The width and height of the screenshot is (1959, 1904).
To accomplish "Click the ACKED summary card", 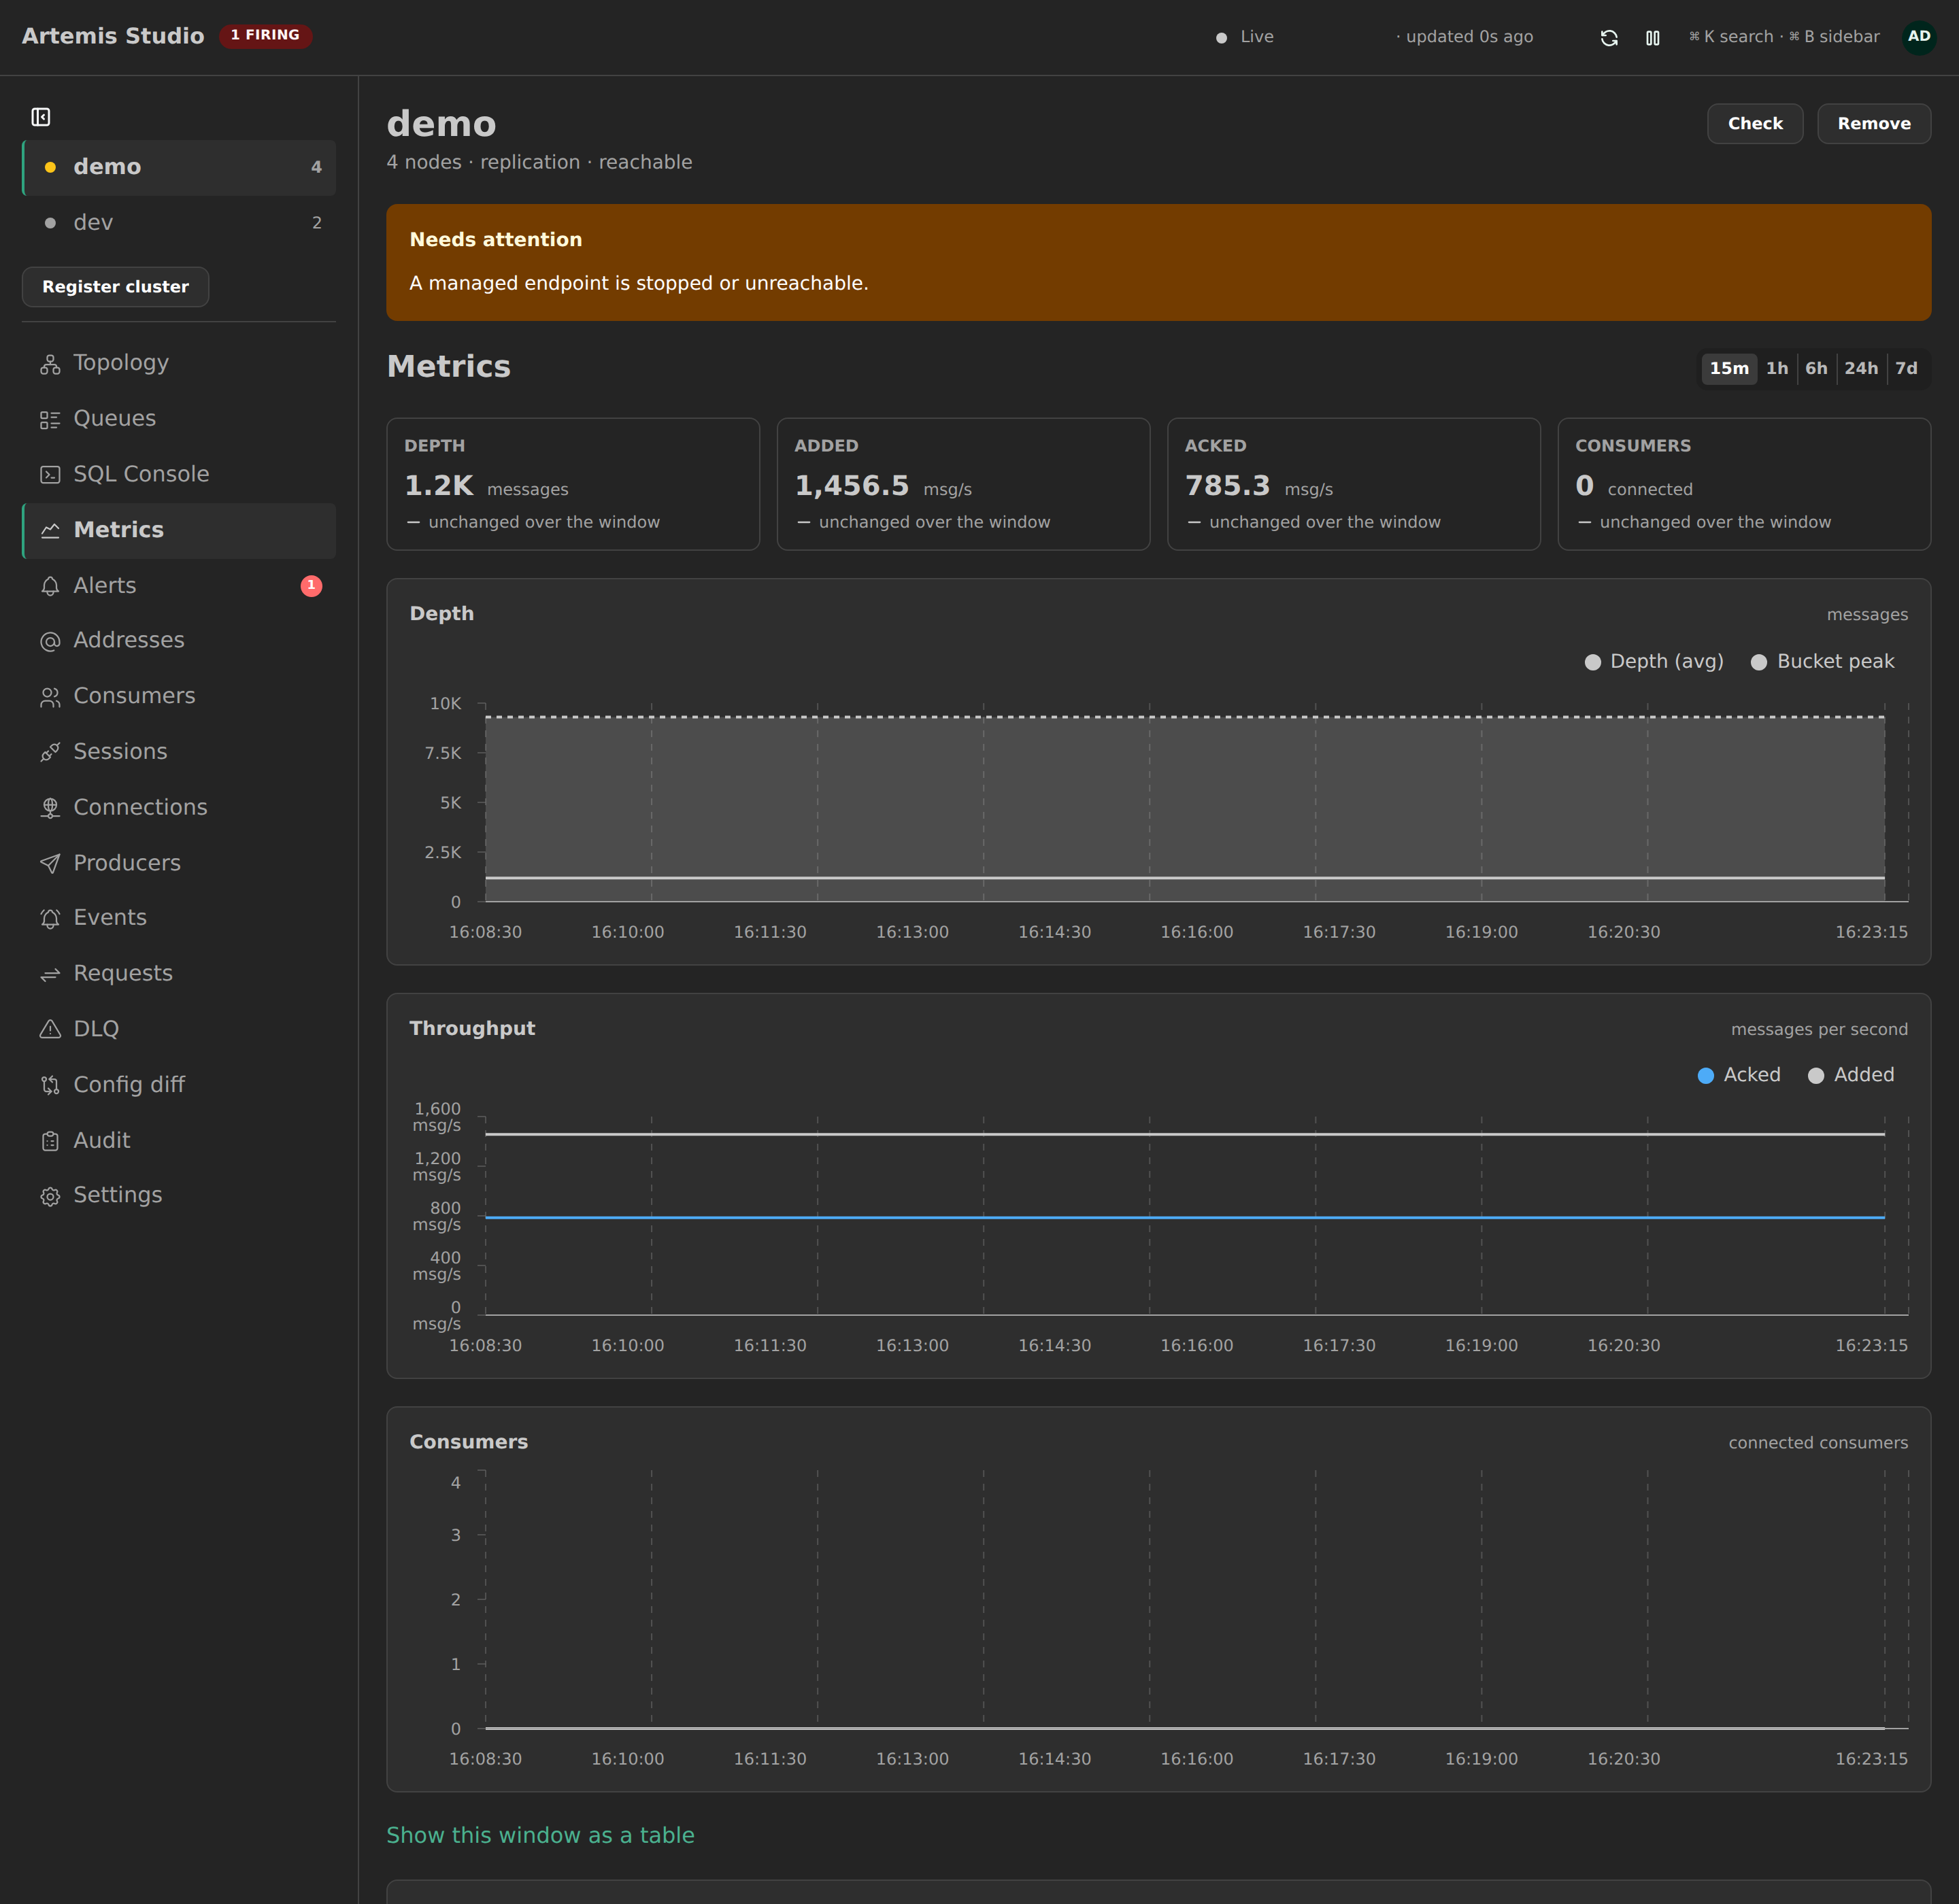I will [1354, 484].
